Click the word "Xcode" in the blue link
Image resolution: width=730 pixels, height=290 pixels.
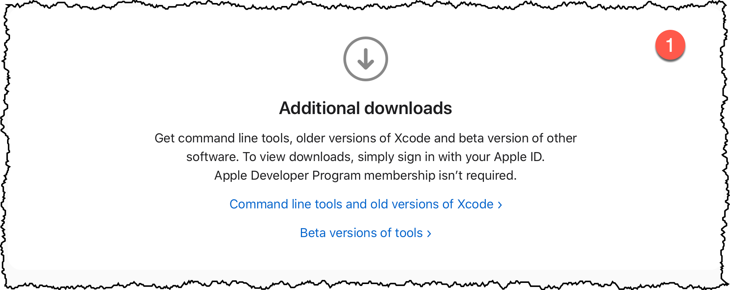(475, 204)
